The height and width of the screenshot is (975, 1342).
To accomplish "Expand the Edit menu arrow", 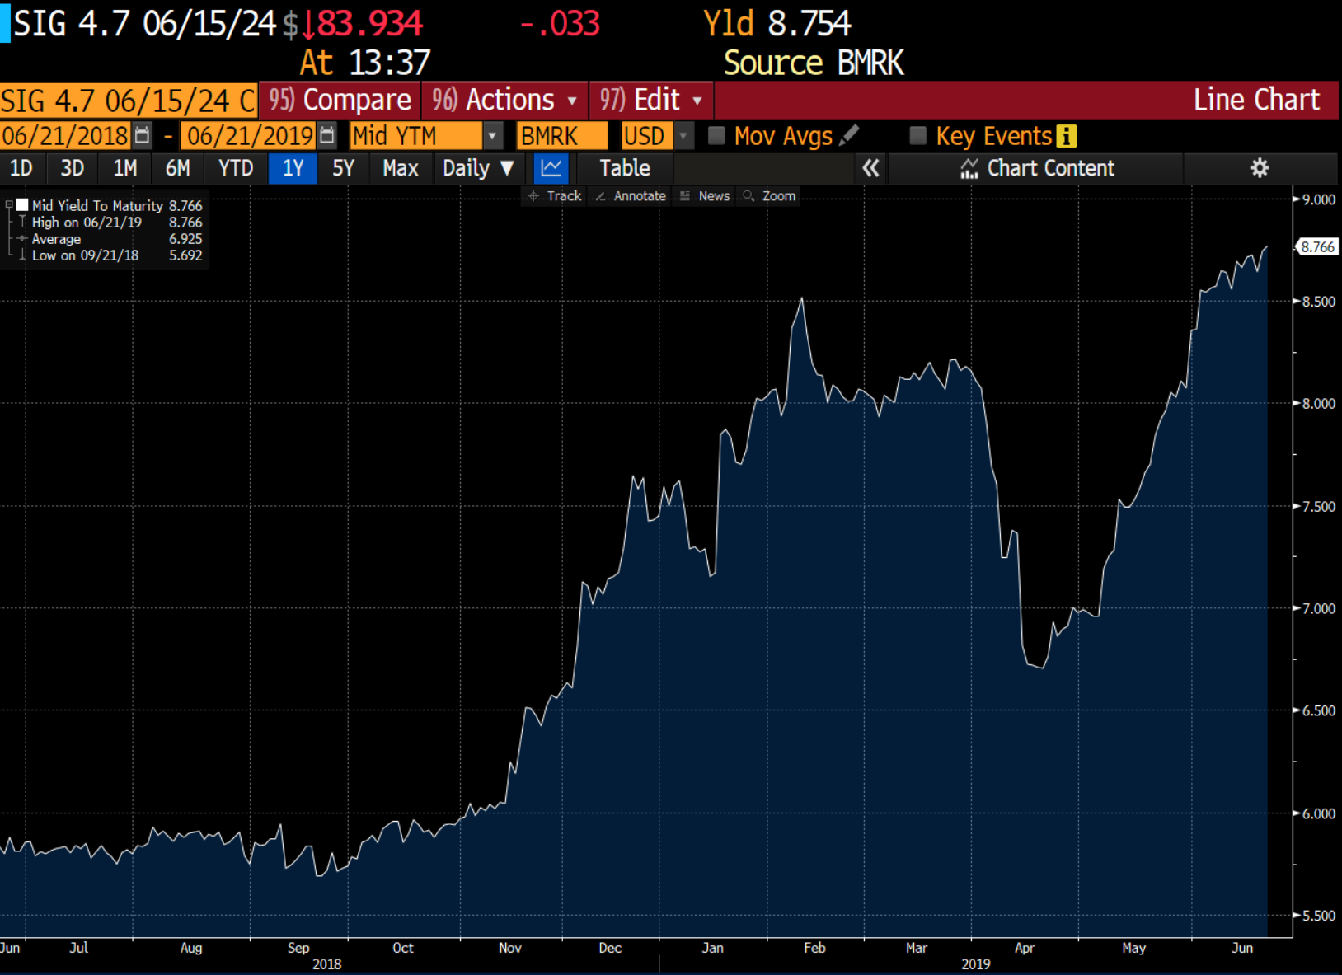I will (697, 101).
